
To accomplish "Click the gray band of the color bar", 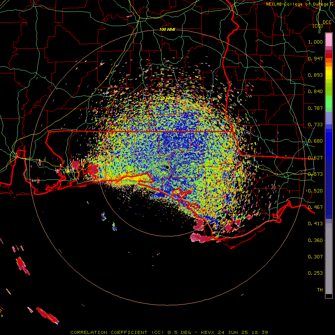I will [329, 259].
